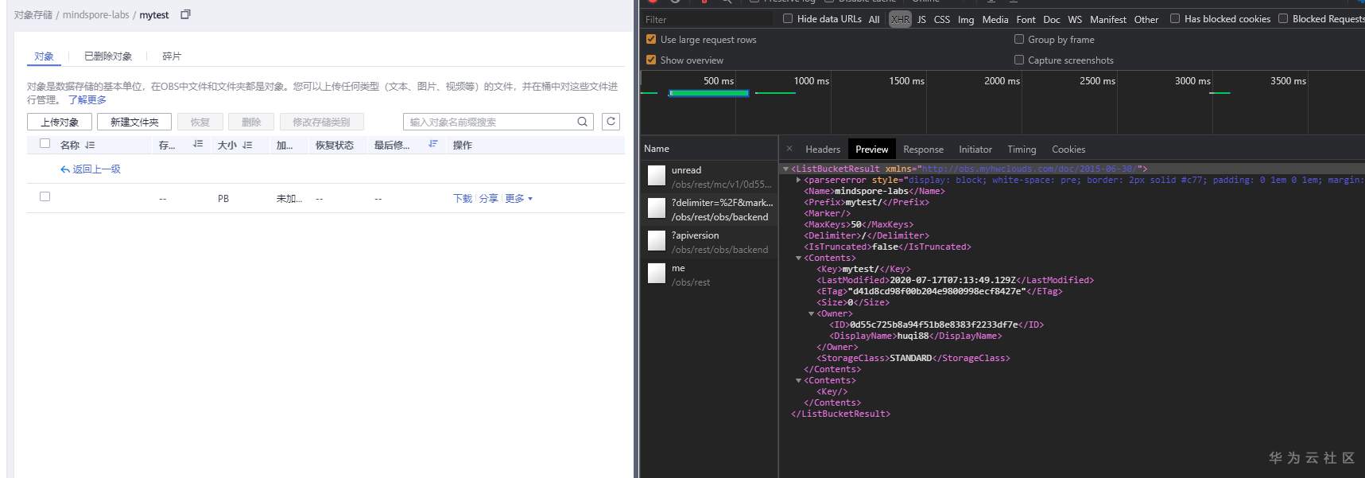The width and height of the screenshot is (1365, 478).
Task: Open the Initiator tab
Action: (x=975, y=149)
